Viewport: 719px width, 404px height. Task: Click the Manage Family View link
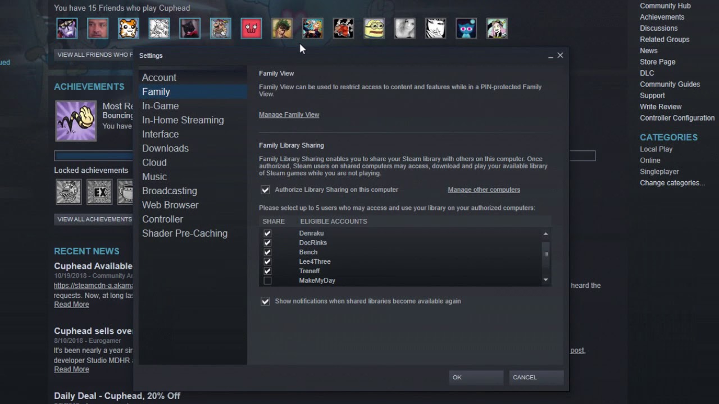(x=289, y=114)
